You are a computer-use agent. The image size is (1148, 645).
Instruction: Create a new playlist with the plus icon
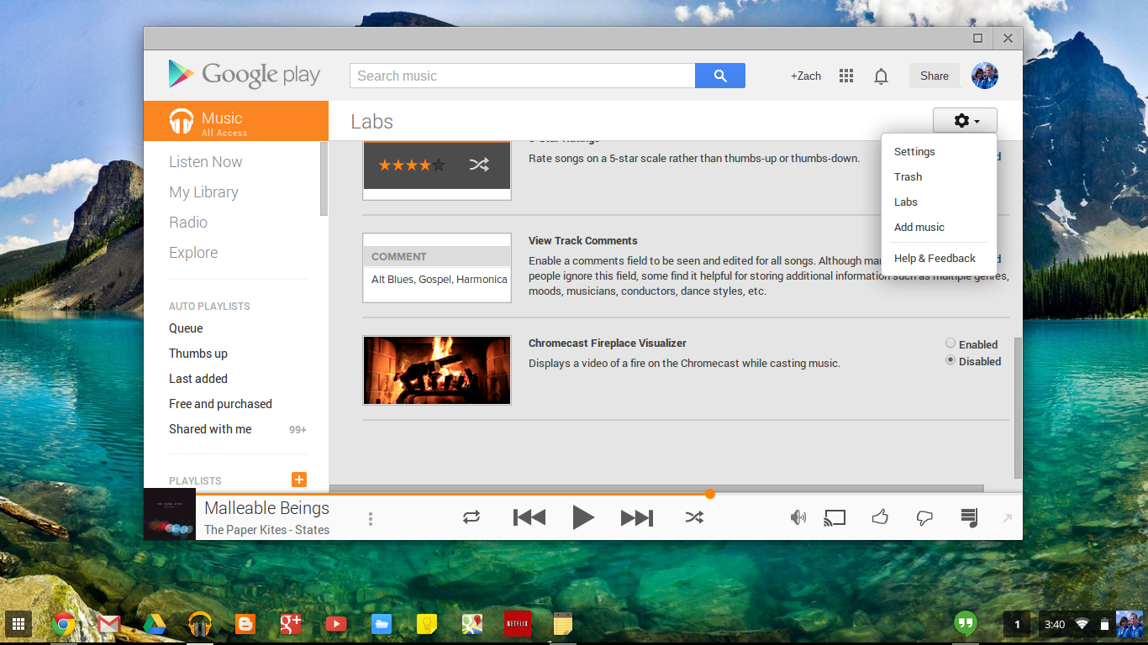point(299,480)
